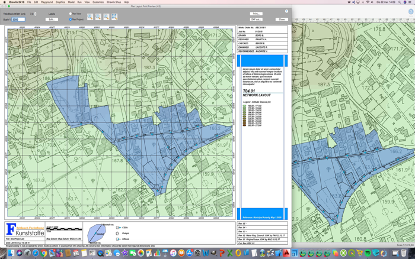This screenshot has width=415, height=259.
Task: Open the Playground menu
Action: click(x=47, y=2)
